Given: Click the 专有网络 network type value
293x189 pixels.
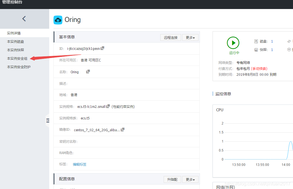Looking at the screenshot, I should [x=243, y=63].
